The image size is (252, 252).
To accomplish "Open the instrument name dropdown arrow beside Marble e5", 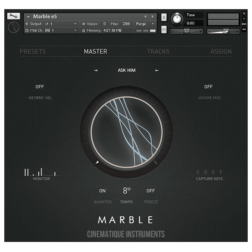I will point(28,17).
